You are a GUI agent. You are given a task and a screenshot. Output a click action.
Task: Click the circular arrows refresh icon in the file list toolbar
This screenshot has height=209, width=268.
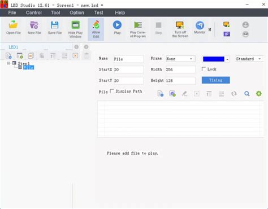[234, 94]
